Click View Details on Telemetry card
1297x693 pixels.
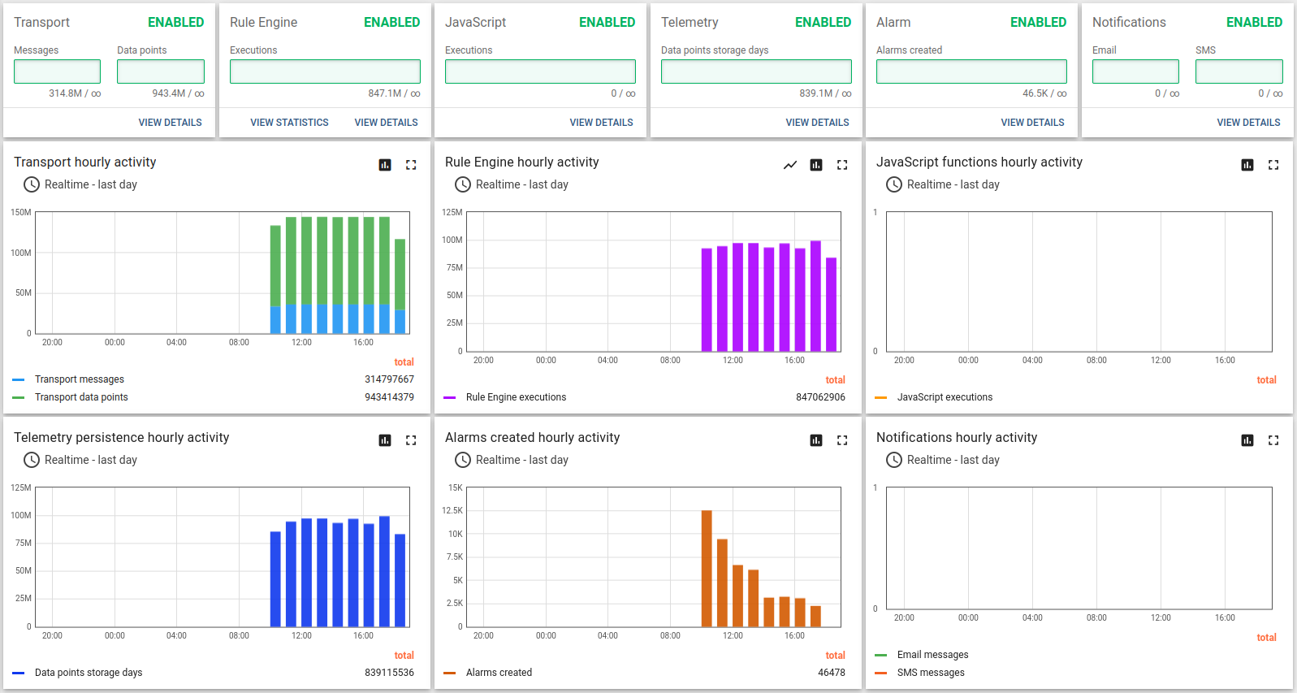pyautogui.click(x=817, y=123)
